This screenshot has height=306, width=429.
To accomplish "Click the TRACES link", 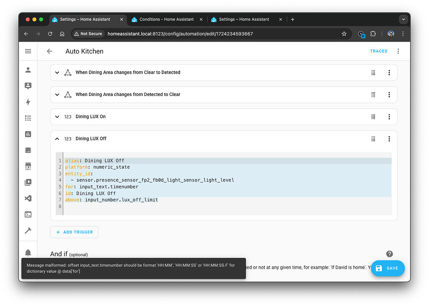I will tap(378, 51).
